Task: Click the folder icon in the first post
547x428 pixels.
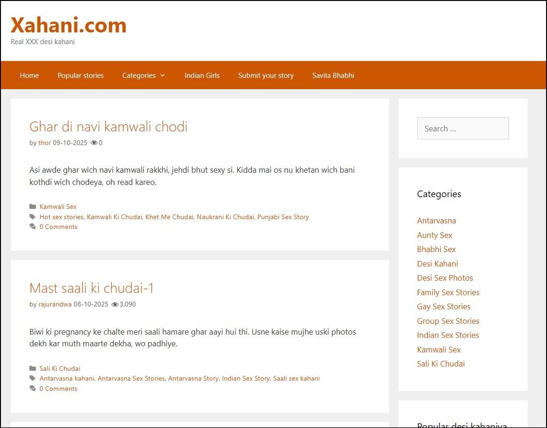Action: click(32, 206)
